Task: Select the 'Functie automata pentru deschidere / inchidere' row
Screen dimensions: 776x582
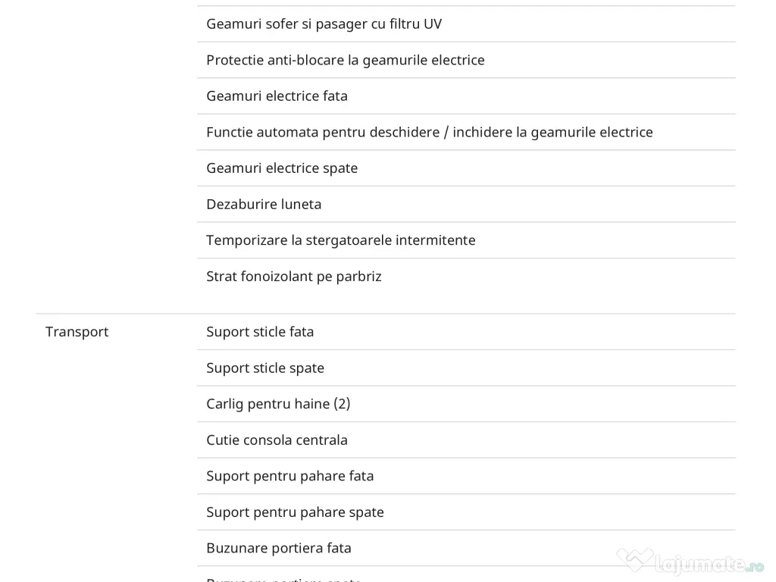Action: pyautogui.click(x=429, y=133)
